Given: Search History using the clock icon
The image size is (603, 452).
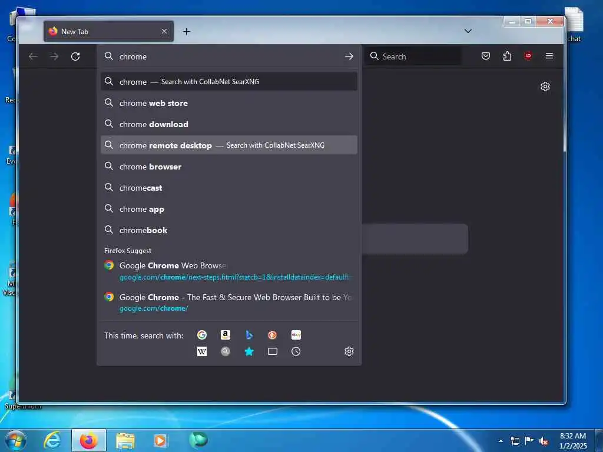Looking at the screenshot, I should click(x=296, y=351).
